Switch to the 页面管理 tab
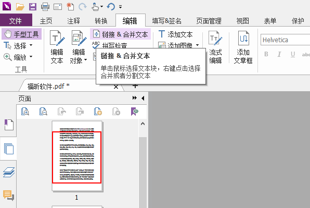This screenshot has width=310, height=208. [x=209, y=21]
